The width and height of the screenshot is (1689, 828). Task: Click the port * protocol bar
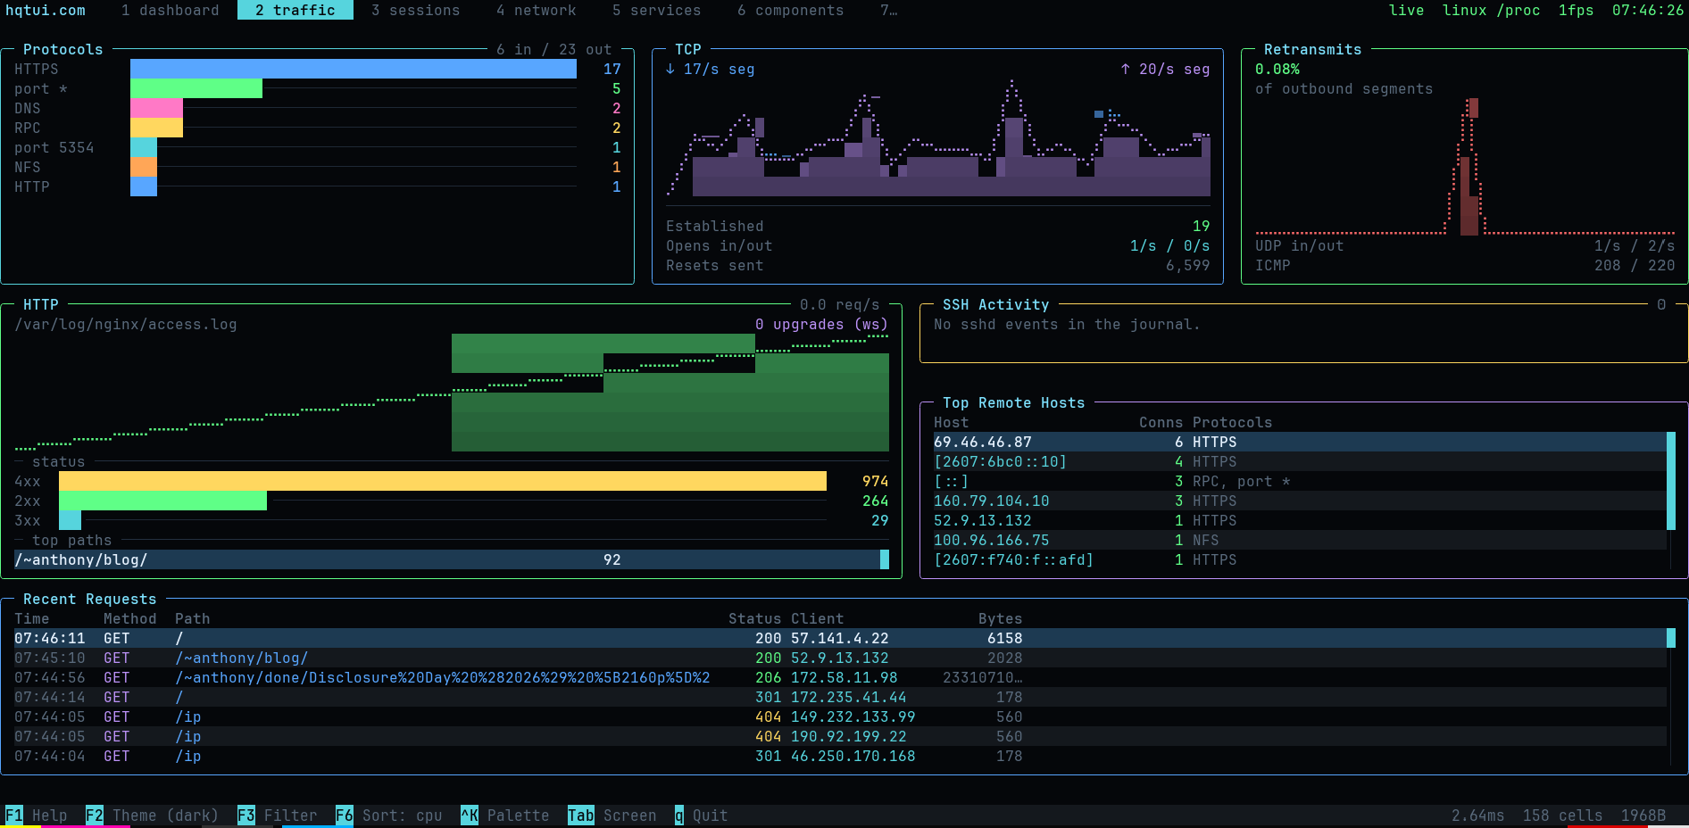tap(196, 88)
